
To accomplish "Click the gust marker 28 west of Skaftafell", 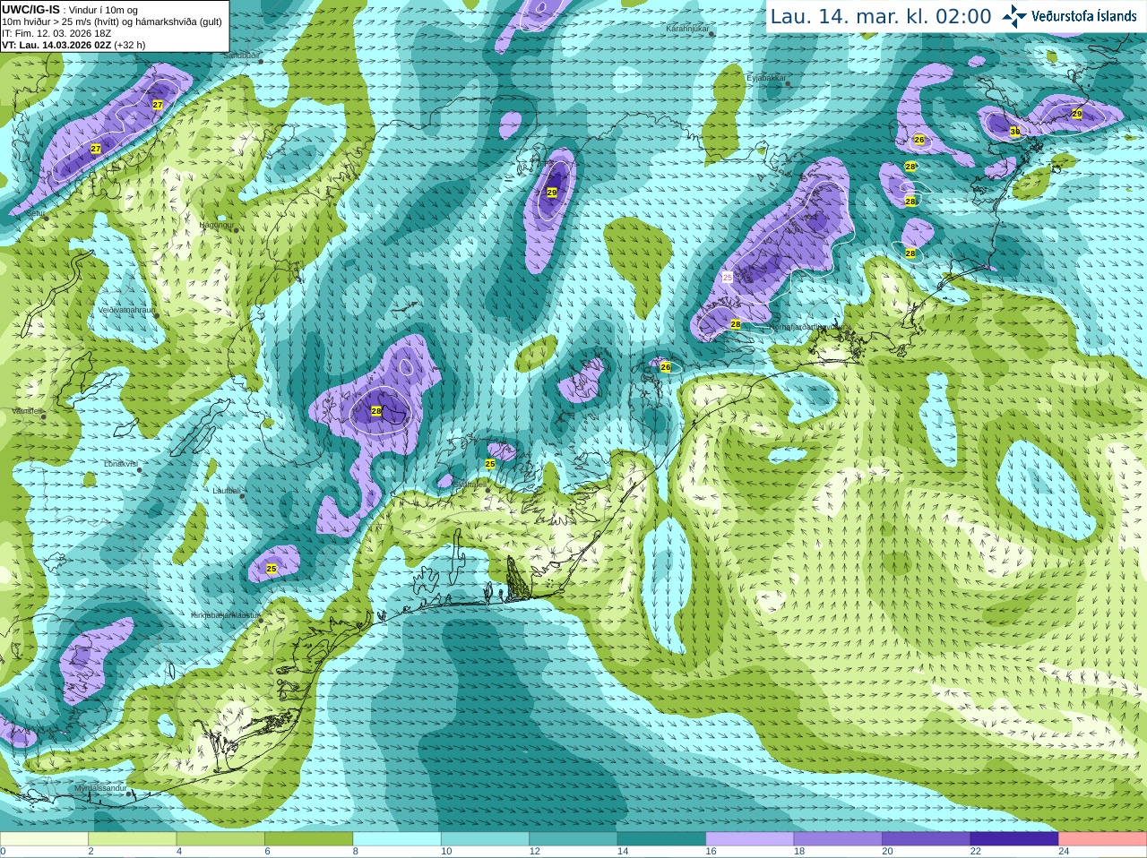I will pos(376,411).
